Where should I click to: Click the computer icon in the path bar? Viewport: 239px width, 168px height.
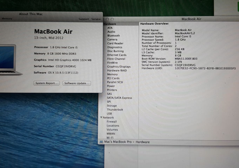pyautogui.click(x=101, y=142)
